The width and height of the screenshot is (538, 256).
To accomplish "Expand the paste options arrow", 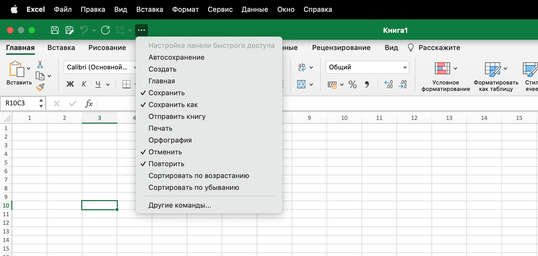I will (x=29, y=68).
